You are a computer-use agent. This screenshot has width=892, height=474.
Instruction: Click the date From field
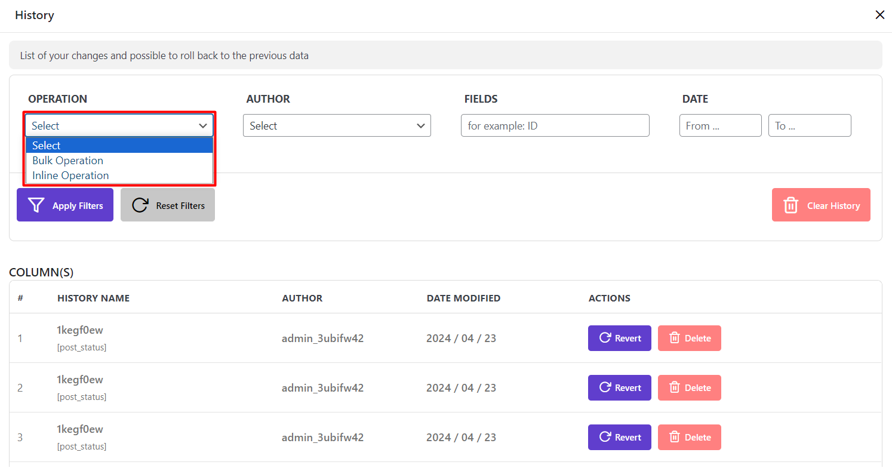coord(720,126)
